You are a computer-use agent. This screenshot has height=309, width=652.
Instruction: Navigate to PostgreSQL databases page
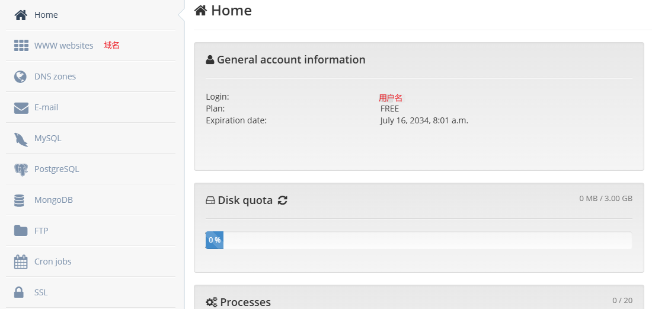[x=56, y=169]
